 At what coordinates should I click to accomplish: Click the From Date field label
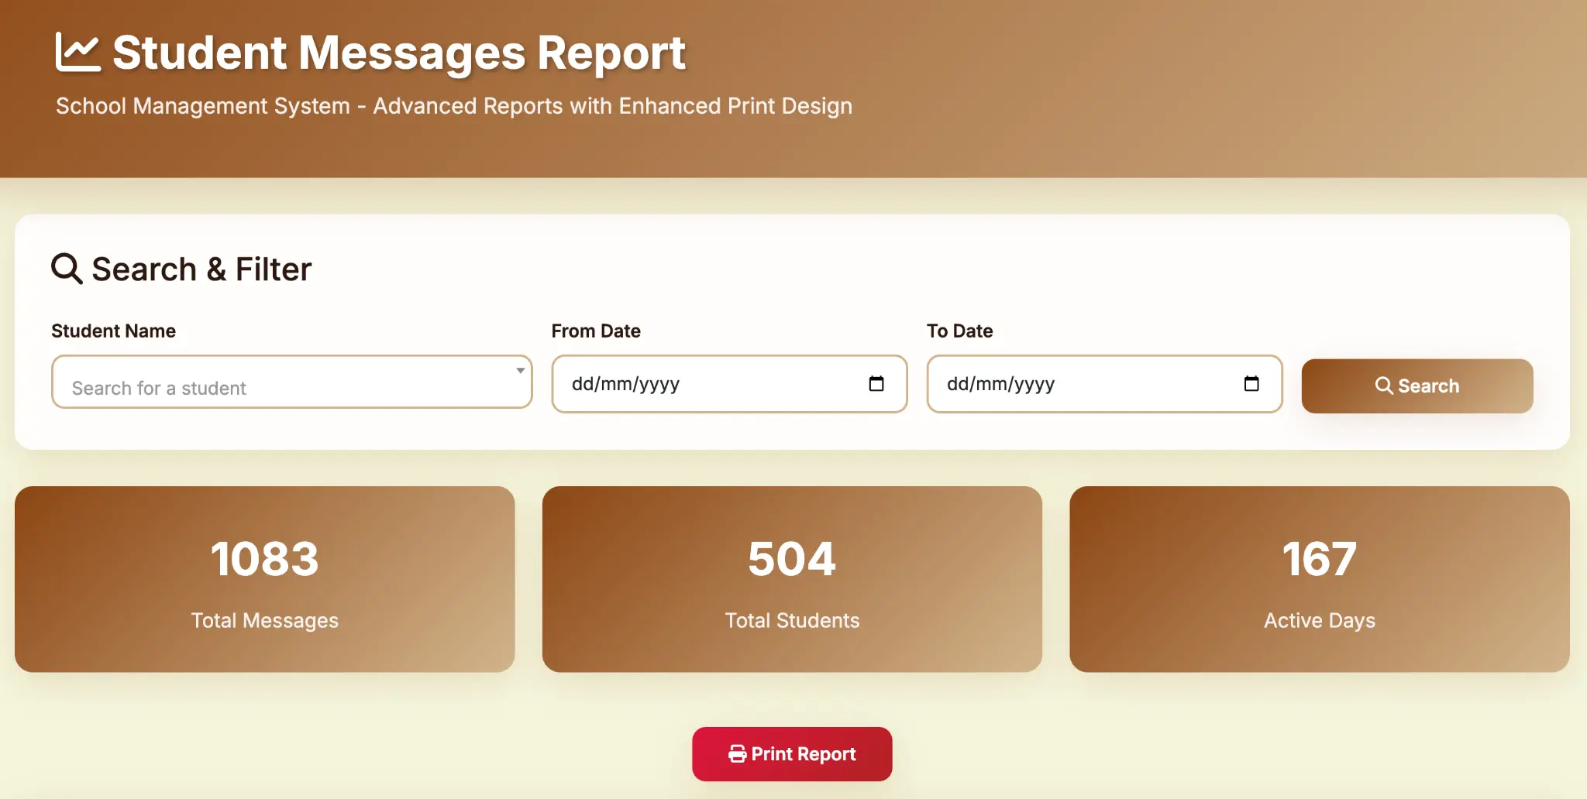click(596, 331)
